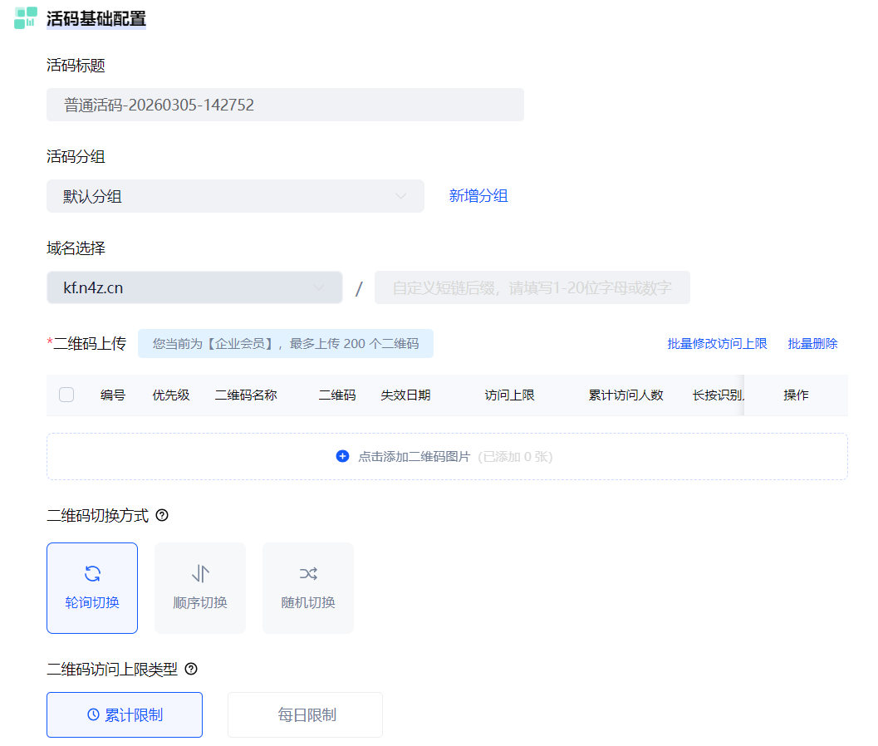Click the 顺序切换 arrows icon

[x=200, y=573]
